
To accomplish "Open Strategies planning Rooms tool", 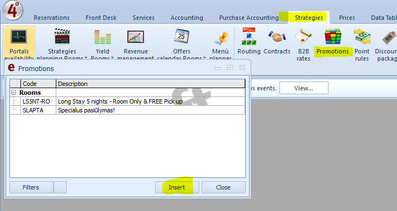I will [x=62, y=43].
